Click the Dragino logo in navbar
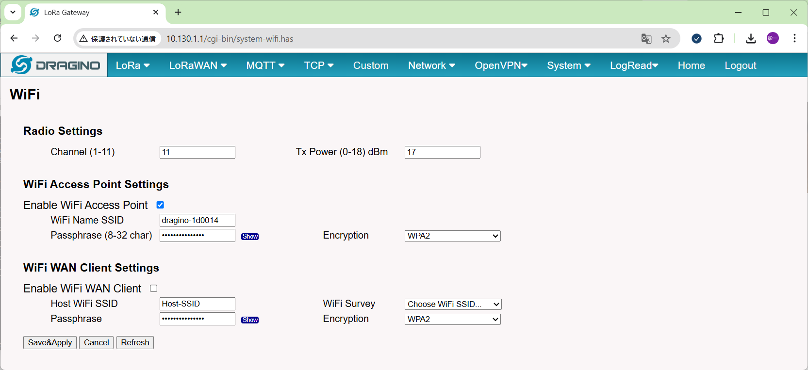808x370 pixels. [x=55, y=65]
